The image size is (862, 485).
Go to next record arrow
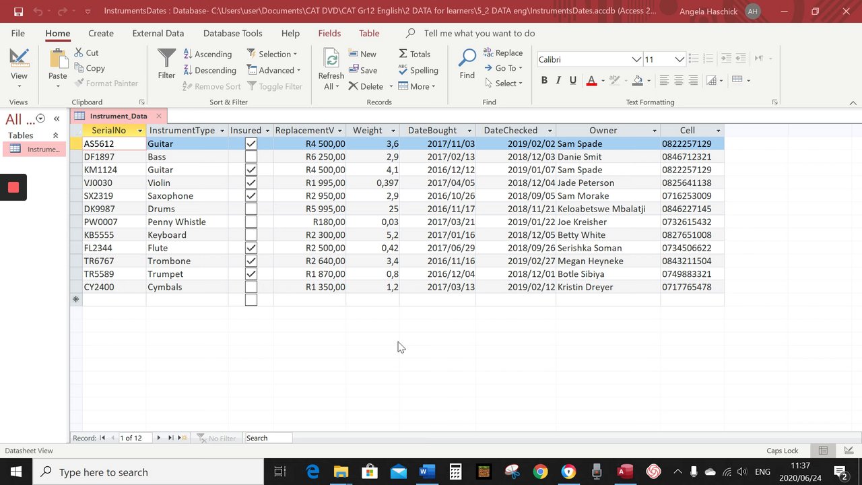159,438
